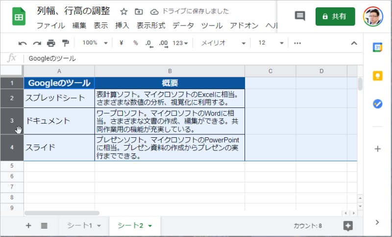Image resolution: width=392 pixels, height=237 pixels.
Task: Activate the paint format tool
Action: 65,43
